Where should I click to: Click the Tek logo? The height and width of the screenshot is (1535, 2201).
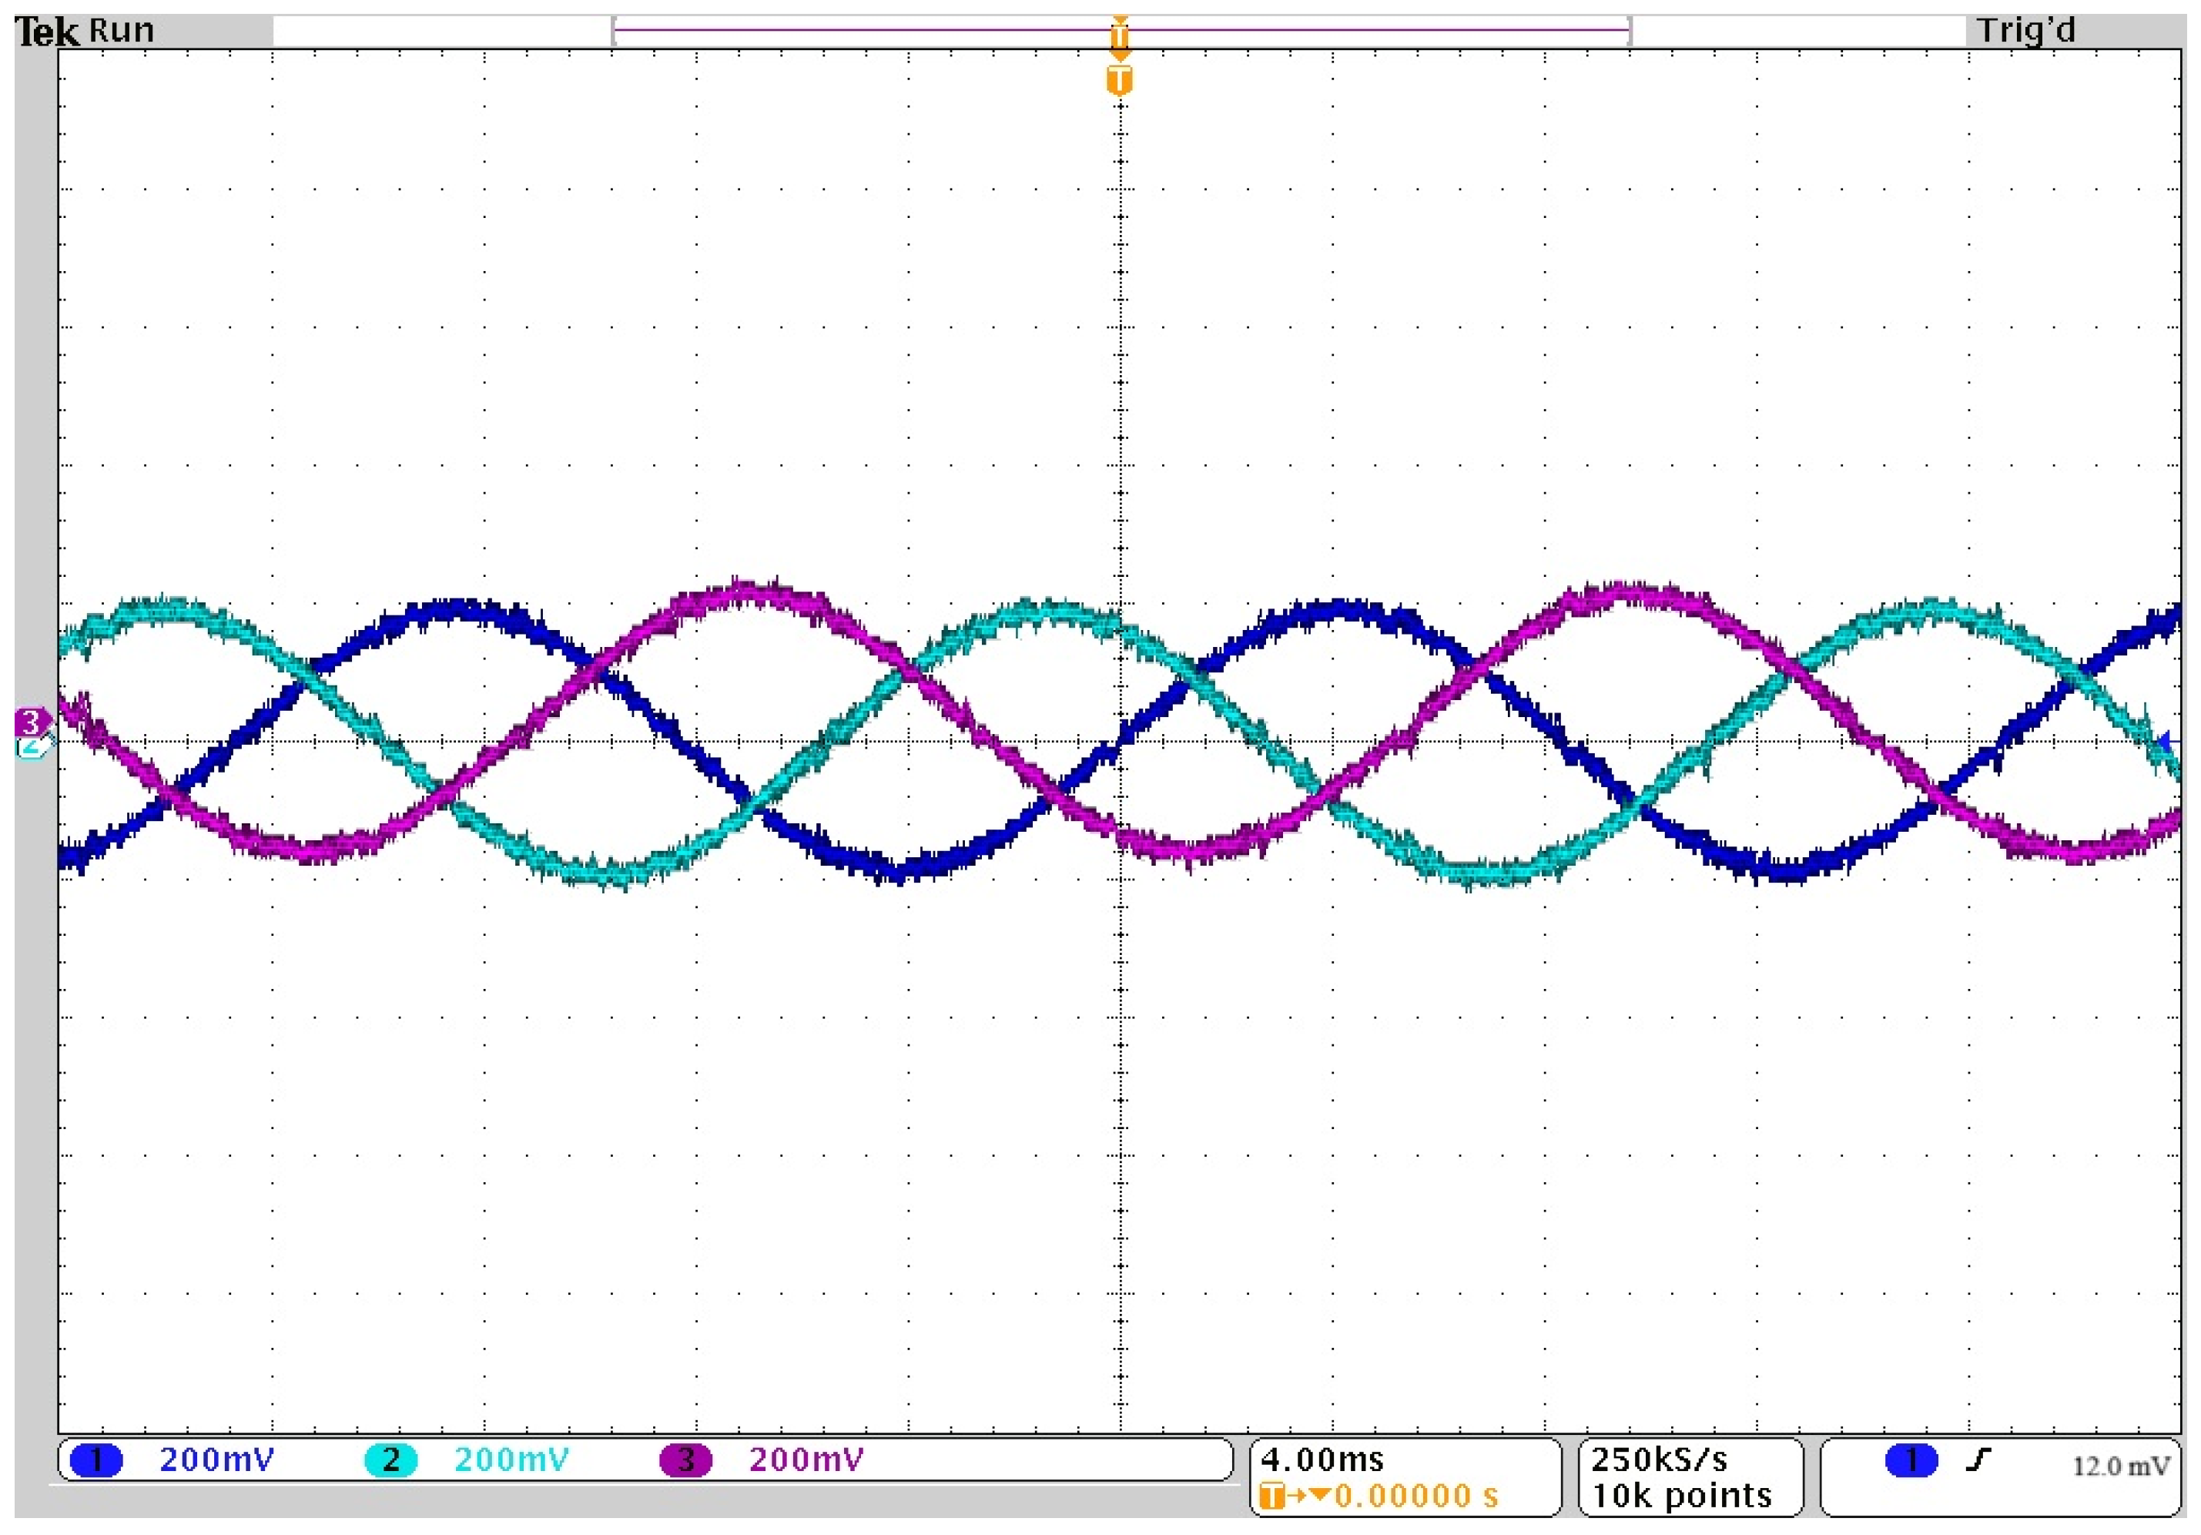[46, 32]
